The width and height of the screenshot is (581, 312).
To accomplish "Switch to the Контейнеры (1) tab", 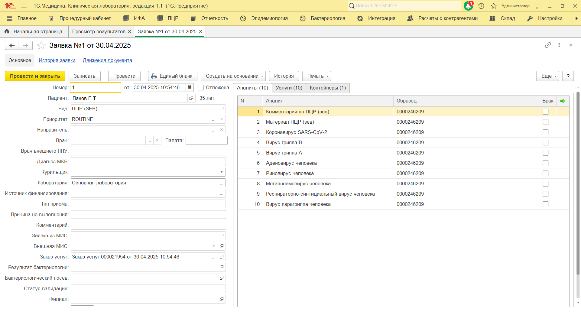I will (x=328, y=88).
